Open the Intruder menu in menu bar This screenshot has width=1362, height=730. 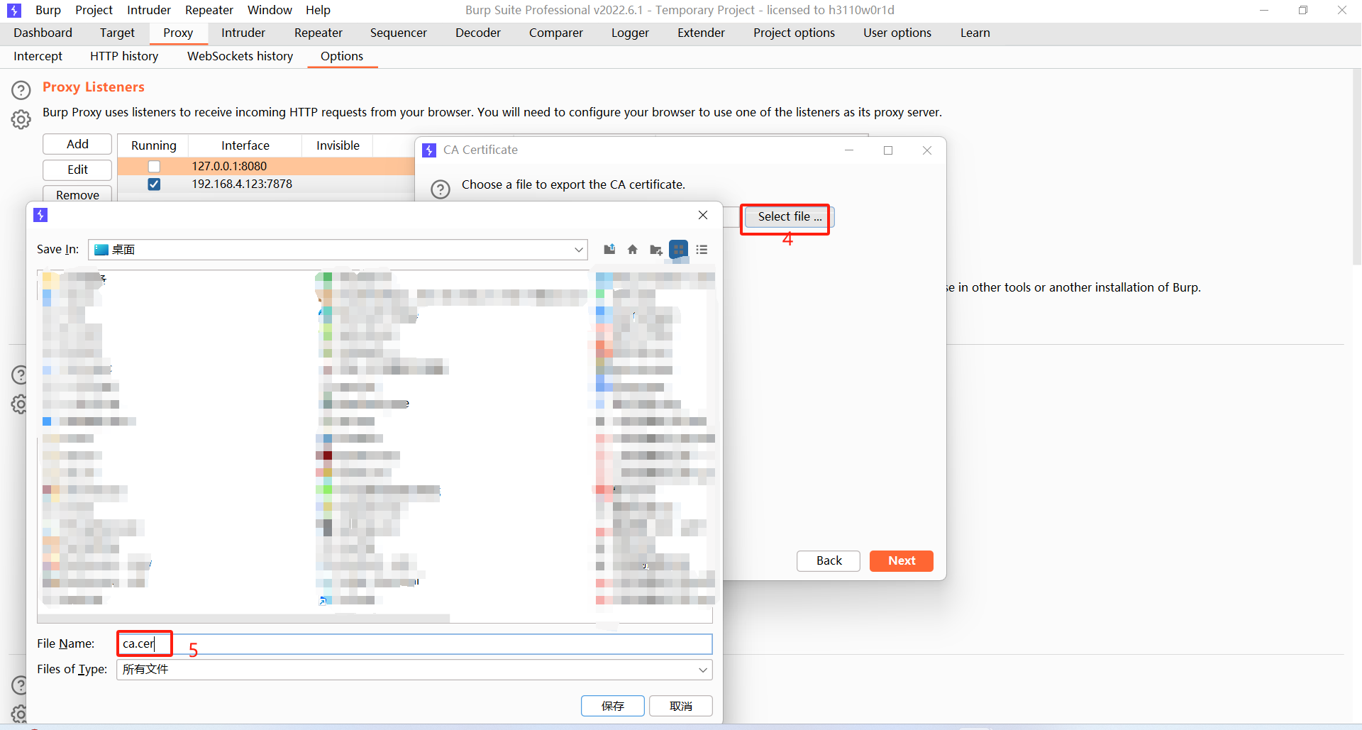click(149, 10)
